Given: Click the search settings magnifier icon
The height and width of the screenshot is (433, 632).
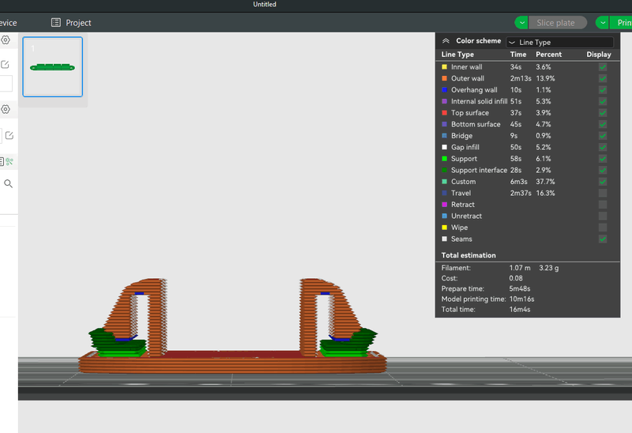Looking at the screenshot, I should pos(8,184).
